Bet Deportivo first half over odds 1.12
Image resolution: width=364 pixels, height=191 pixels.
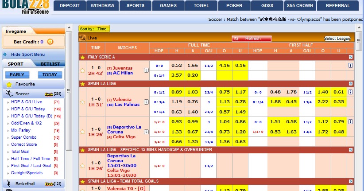point(323,121)
